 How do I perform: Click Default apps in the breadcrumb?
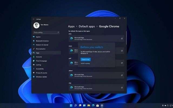[x=87, y=26]
